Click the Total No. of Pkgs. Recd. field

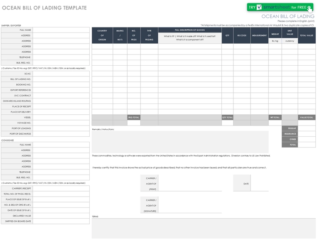[x=61, y=194]
